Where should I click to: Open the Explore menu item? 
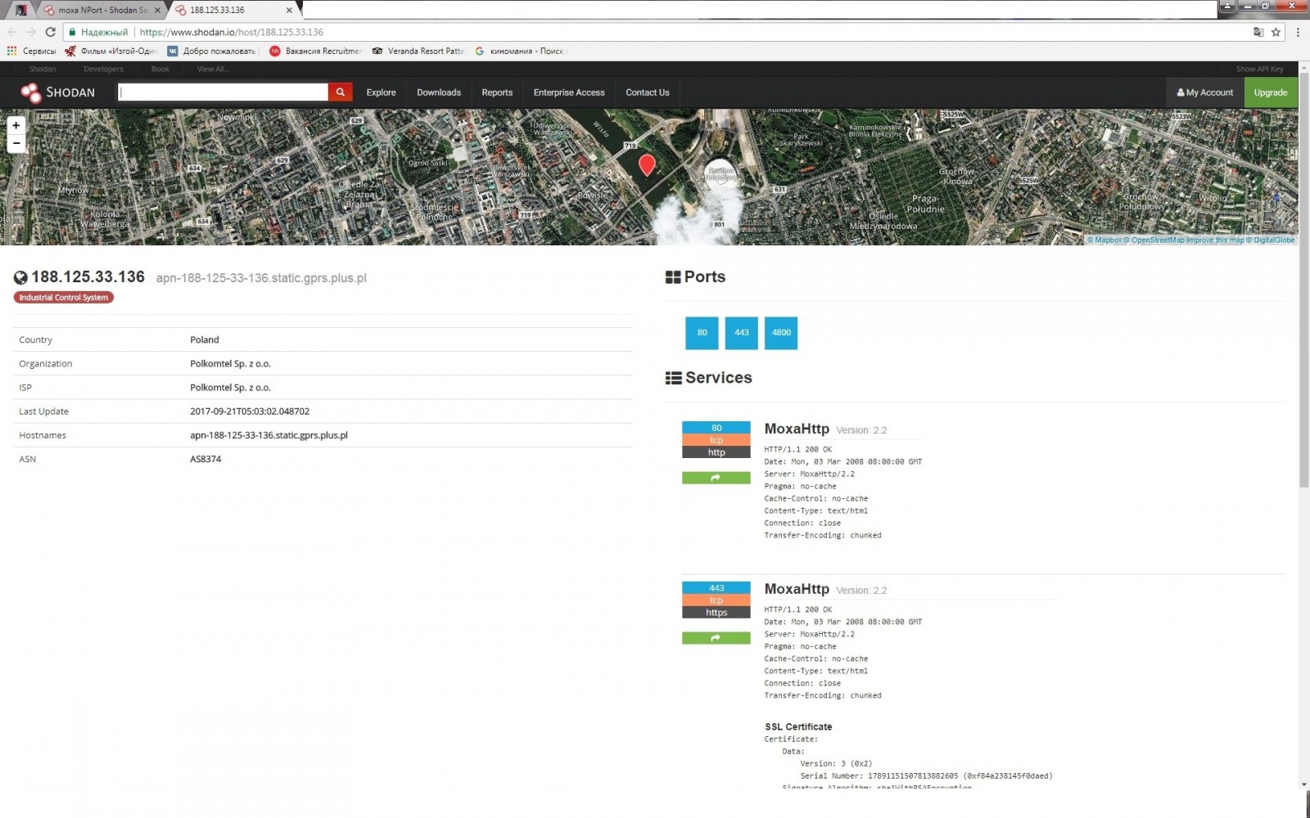click(381, 92)
